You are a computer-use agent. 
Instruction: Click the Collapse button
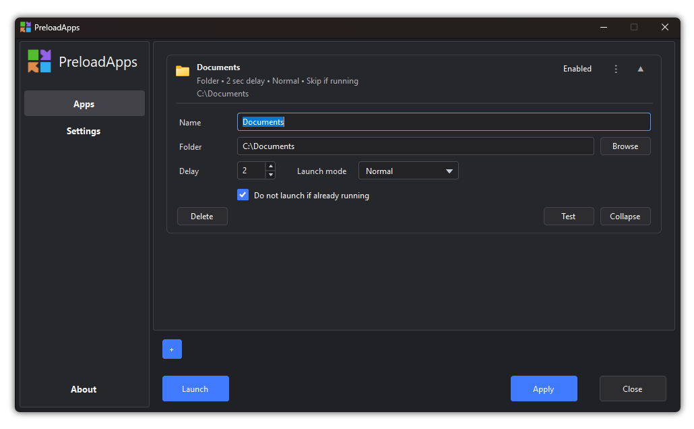pos(625,217)
